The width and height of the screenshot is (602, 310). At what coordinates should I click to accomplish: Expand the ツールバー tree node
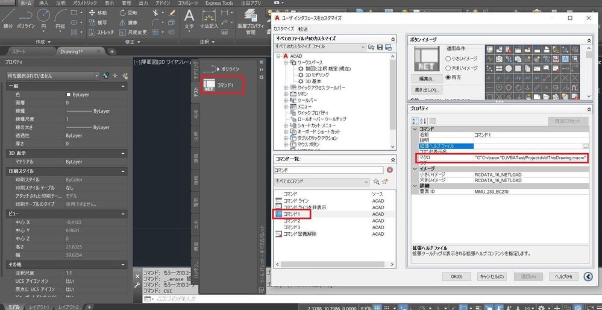coord(286,100)
